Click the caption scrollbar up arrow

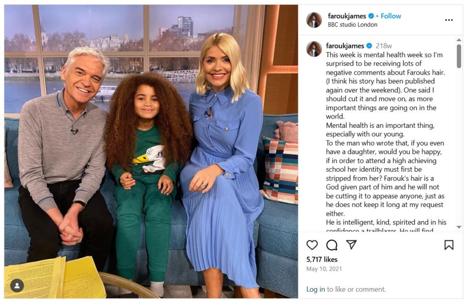459,40
